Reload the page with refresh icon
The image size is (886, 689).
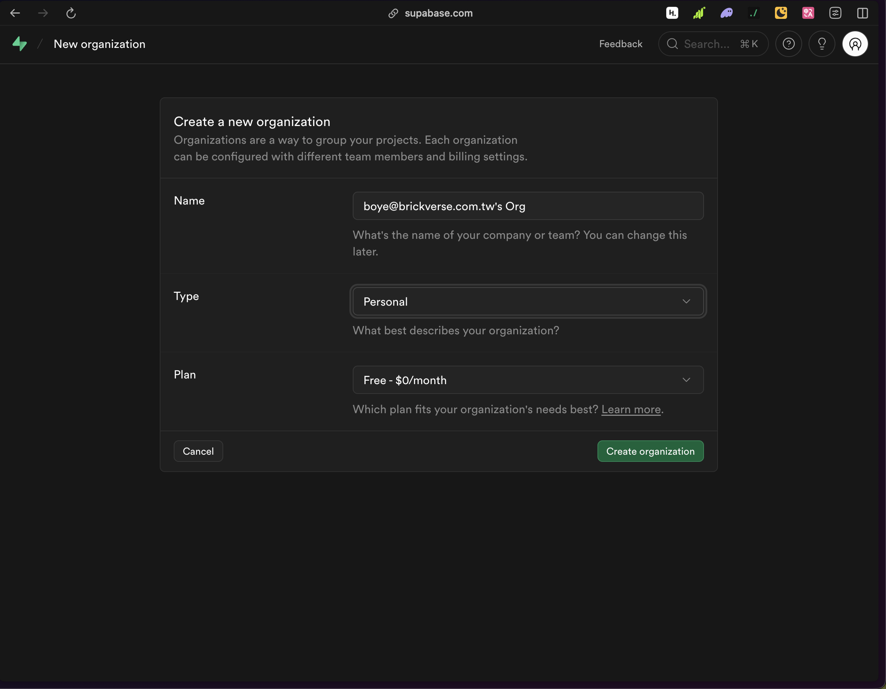[71, 13]
